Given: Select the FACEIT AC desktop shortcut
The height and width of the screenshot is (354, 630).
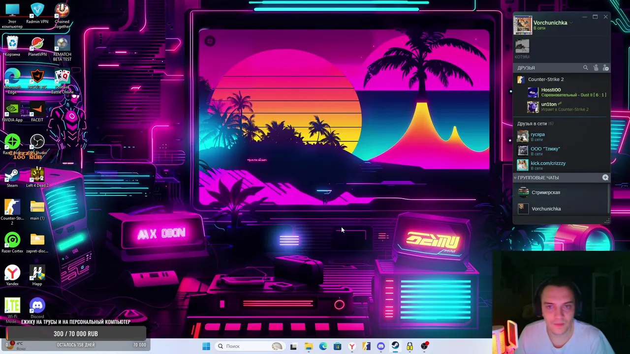Looking at the screenshot, I should pyautogui.click(x=37, y=80).
